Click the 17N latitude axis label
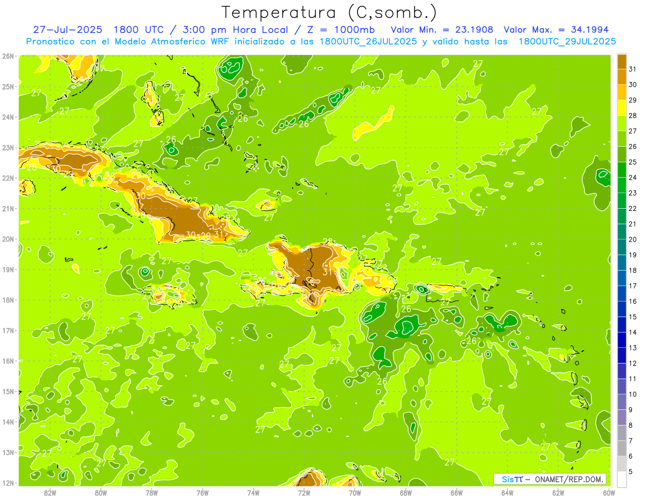647x500 pixels. click(8, 331)
